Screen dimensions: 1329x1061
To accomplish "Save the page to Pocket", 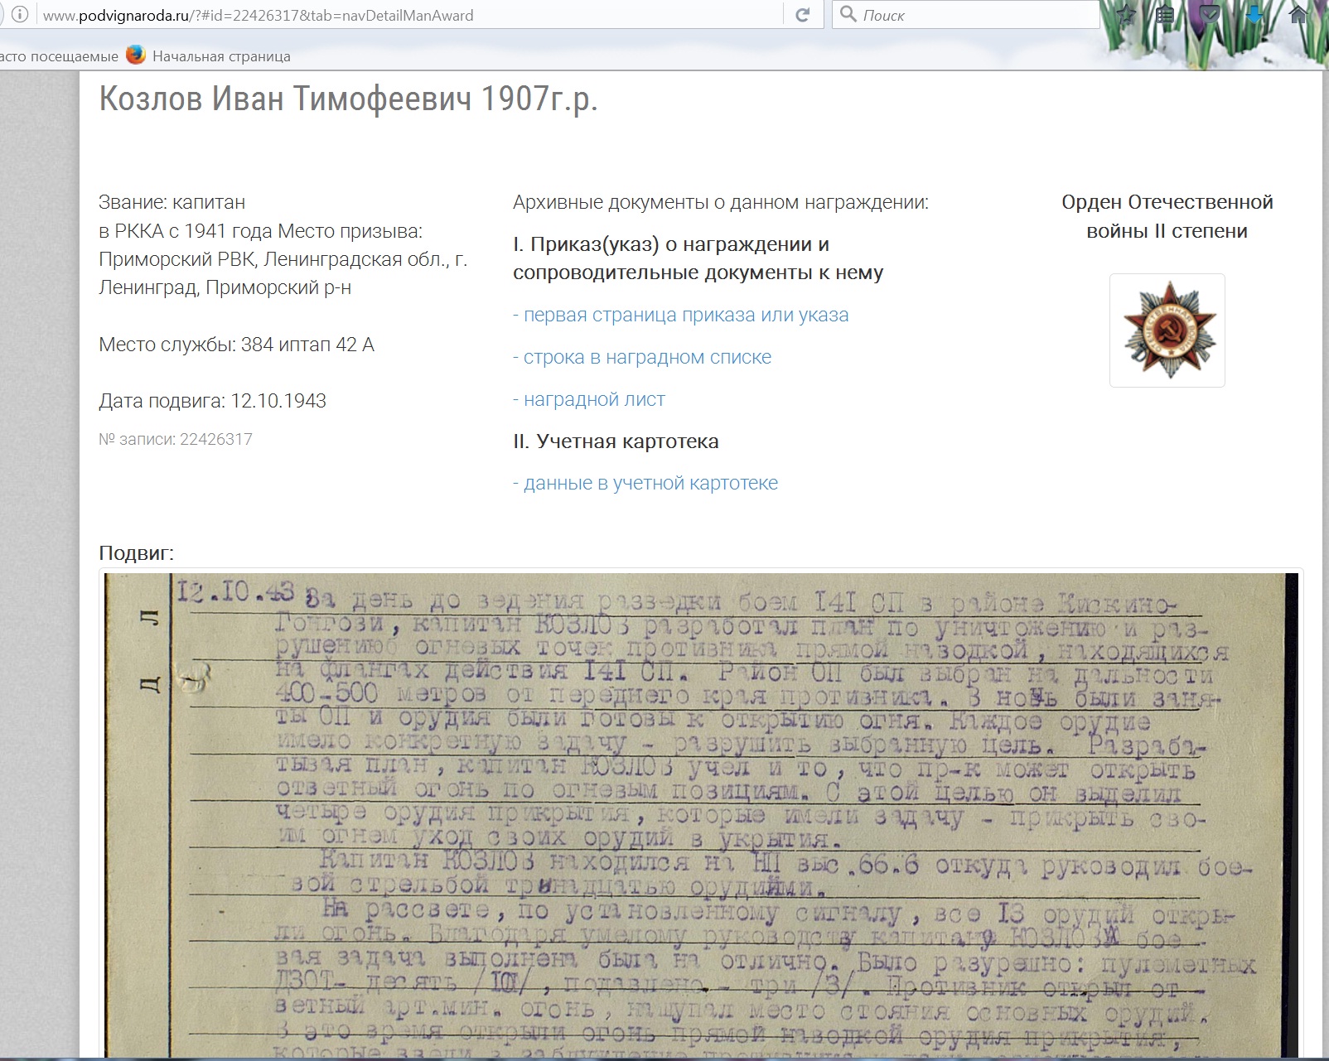I will pos(1211,15).
